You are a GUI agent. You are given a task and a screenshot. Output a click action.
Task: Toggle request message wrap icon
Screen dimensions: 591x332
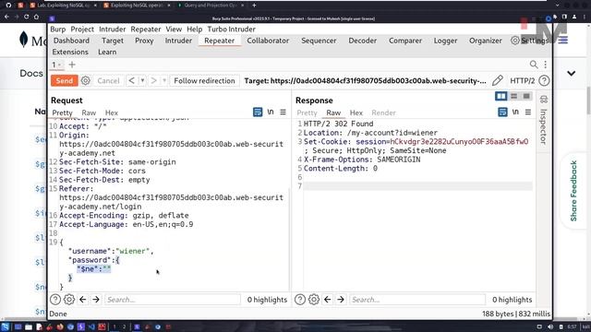(258, 112)
